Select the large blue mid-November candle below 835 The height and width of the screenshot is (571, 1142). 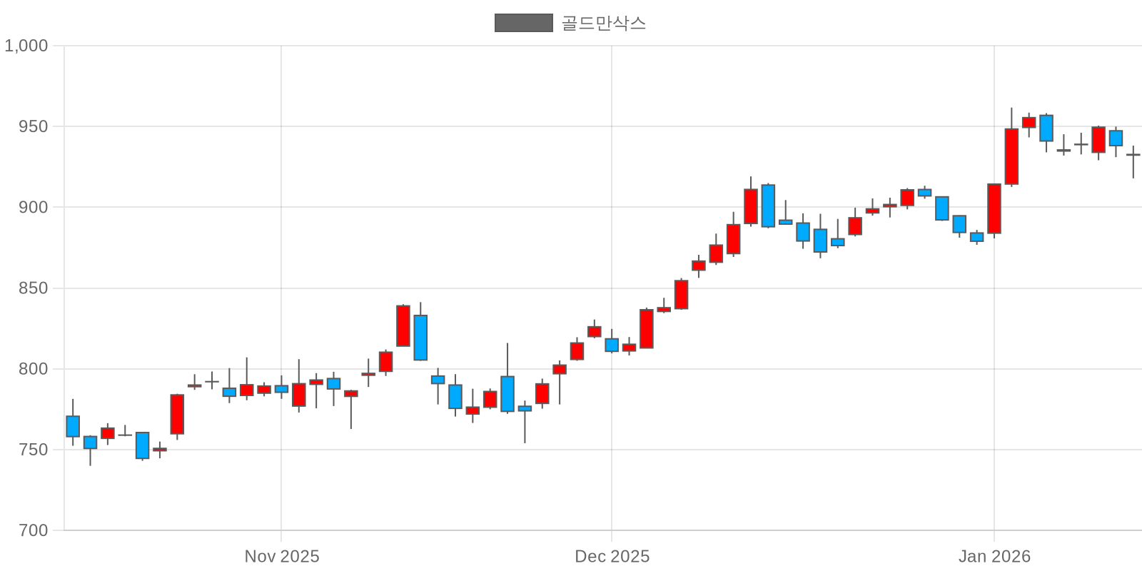click(420, 338)
